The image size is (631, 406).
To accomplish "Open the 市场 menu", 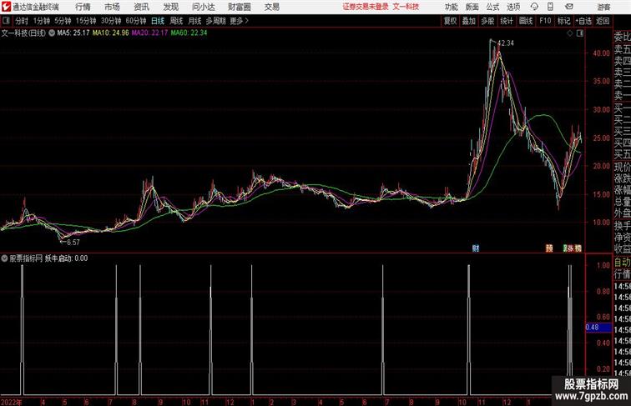I will (113, 7).
